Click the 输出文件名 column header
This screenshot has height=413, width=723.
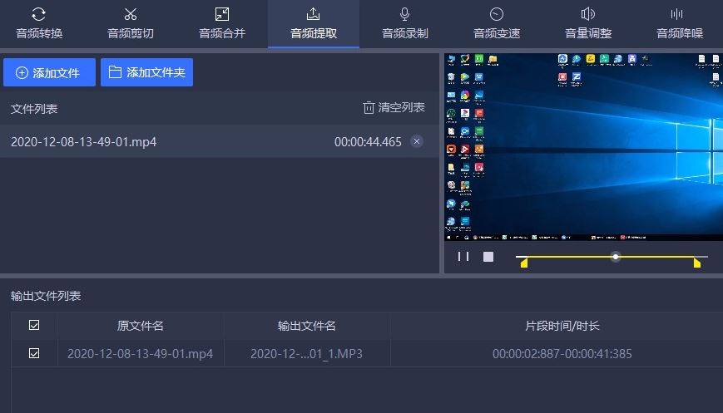(x=307, y=326)
